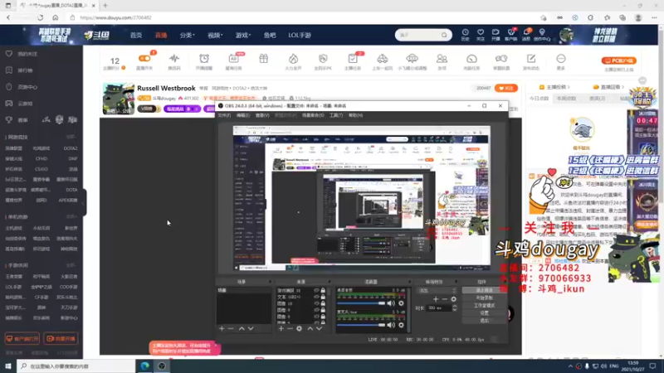Mute the desktop audio speaker icon
Screen dimensions: 664x373
click(391, 303)
